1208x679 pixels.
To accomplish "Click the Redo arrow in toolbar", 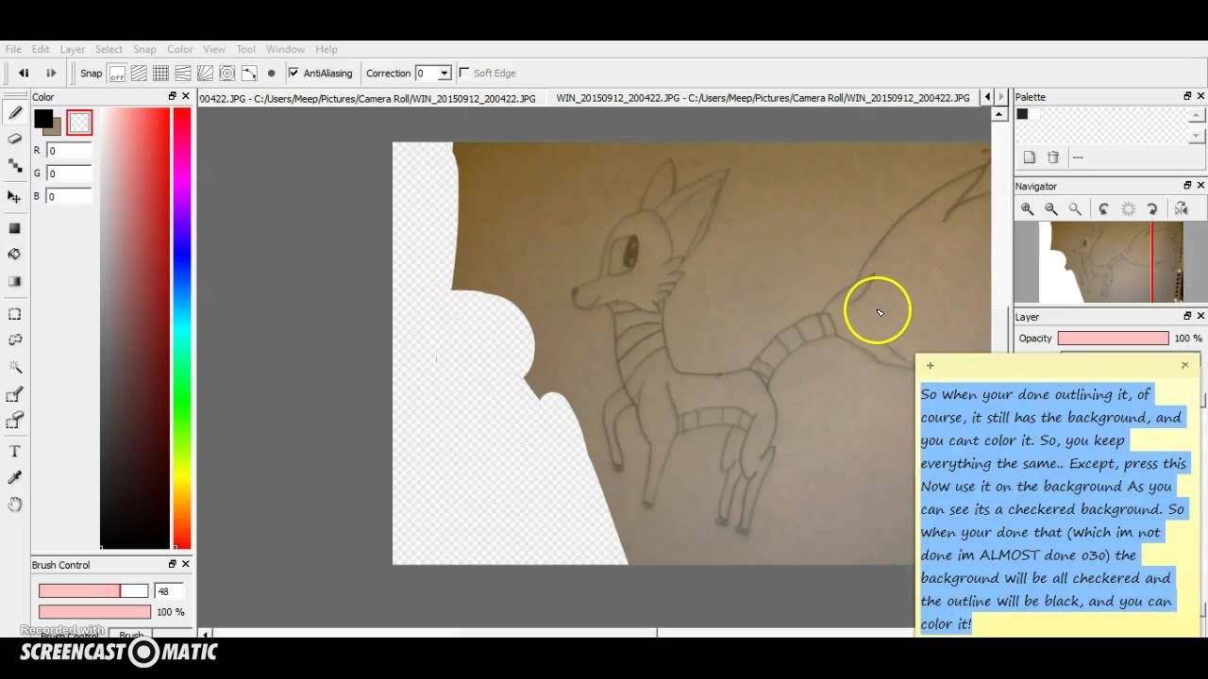I will 51,73.
